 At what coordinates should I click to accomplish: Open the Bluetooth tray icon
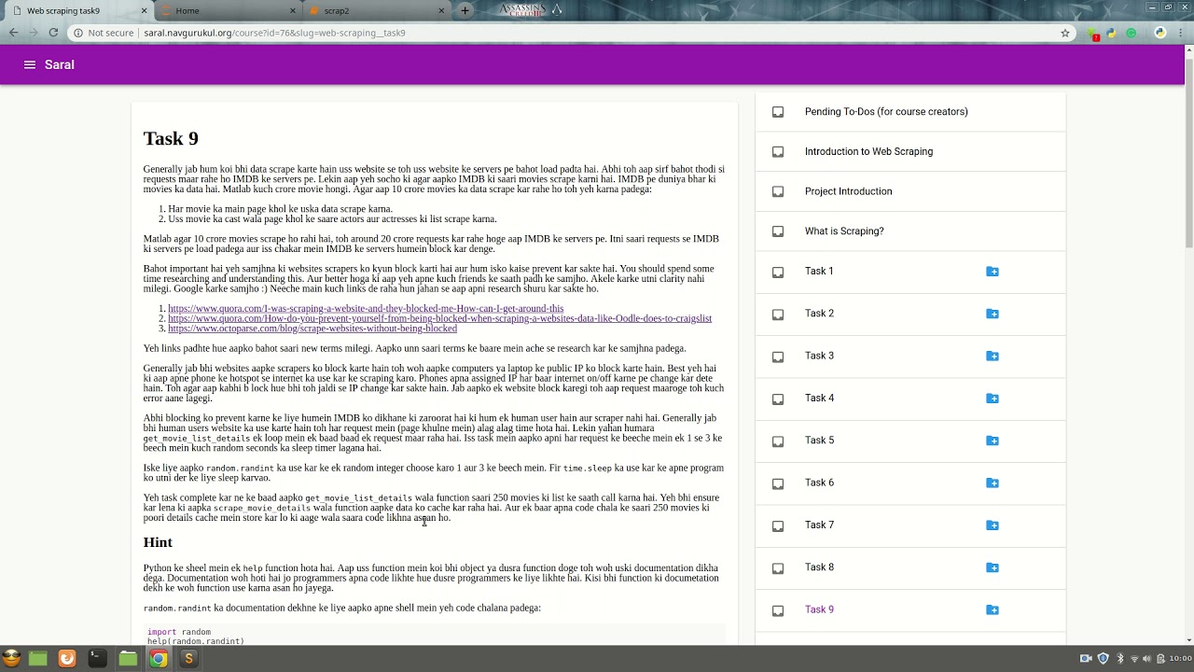point(1120,659)
